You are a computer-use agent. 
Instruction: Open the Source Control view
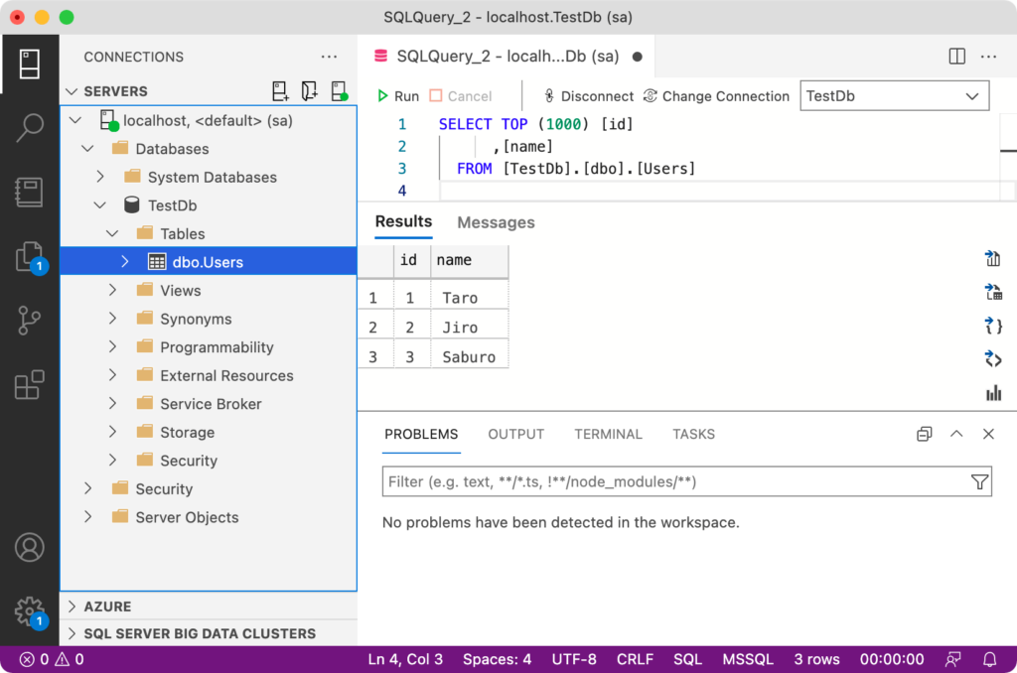(x=30, y=319)
